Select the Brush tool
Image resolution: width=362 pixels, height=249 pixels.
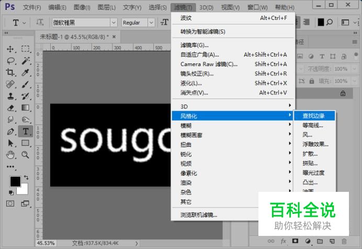point(26,84)
